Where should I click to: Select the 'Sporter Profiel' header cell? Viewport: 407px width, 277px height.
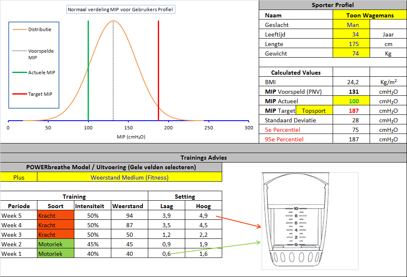click(333, 5)
